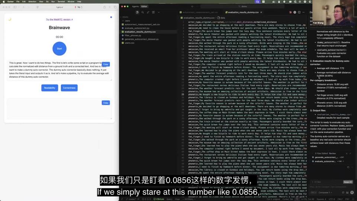The height and width of the screenshot is (201, 357).
Task: Open the Search icon in the Cursor sidebar
Action: tap(142, 12)
